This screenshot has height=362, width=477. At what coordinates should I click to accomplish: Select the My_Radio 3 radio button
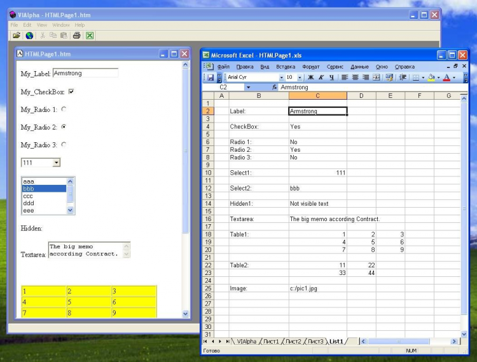[64, 145]
